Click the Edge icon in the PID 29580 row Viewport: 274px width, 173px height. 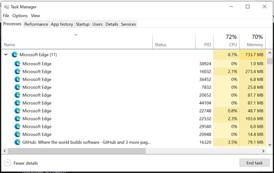(x=17, y=127)
